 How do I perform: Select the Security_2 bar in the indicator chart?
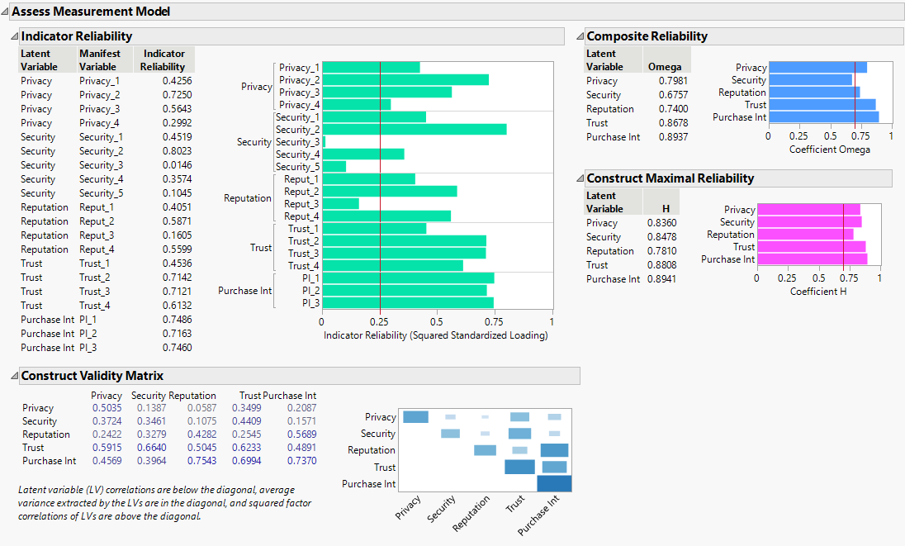pos(413,129)
